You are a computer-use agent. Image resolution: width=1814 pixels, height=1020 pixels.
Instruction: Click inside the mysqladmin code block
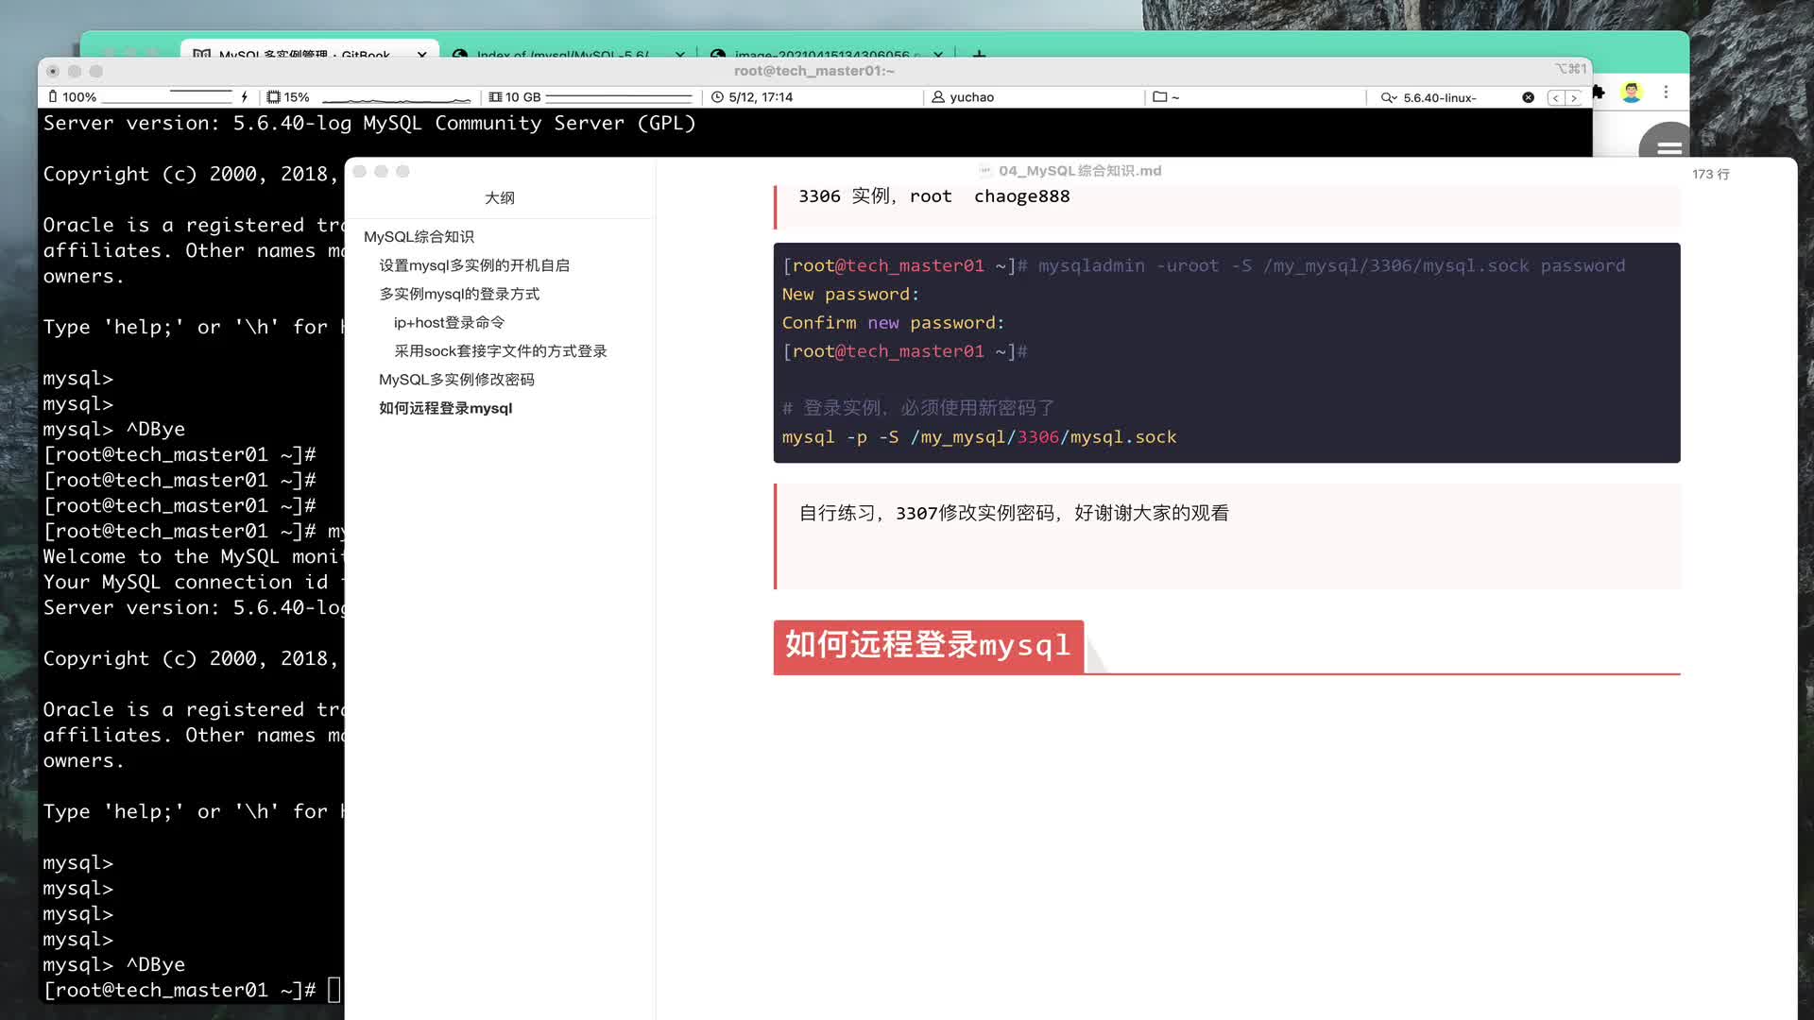(x=1226, y=352)
